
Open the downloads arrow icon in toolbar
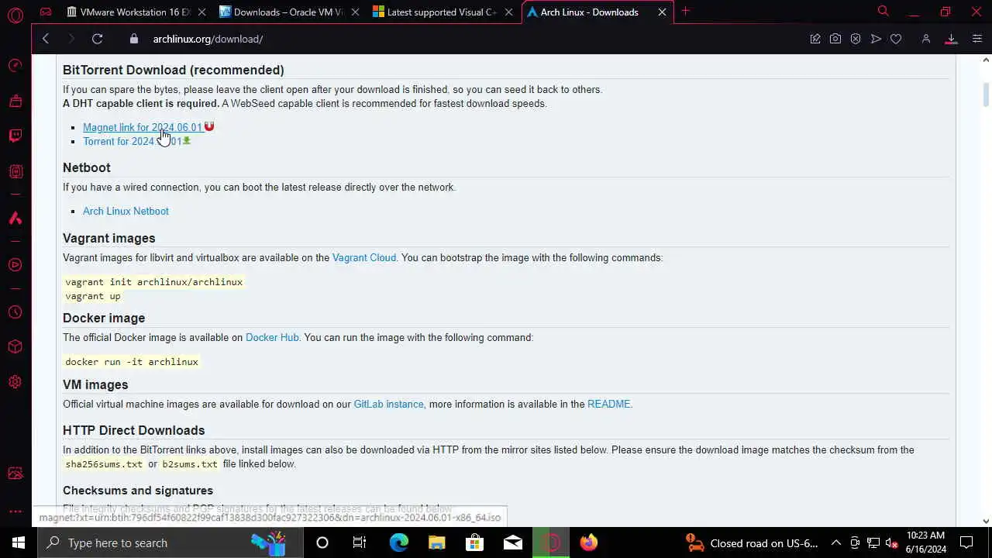click(951, 39)
